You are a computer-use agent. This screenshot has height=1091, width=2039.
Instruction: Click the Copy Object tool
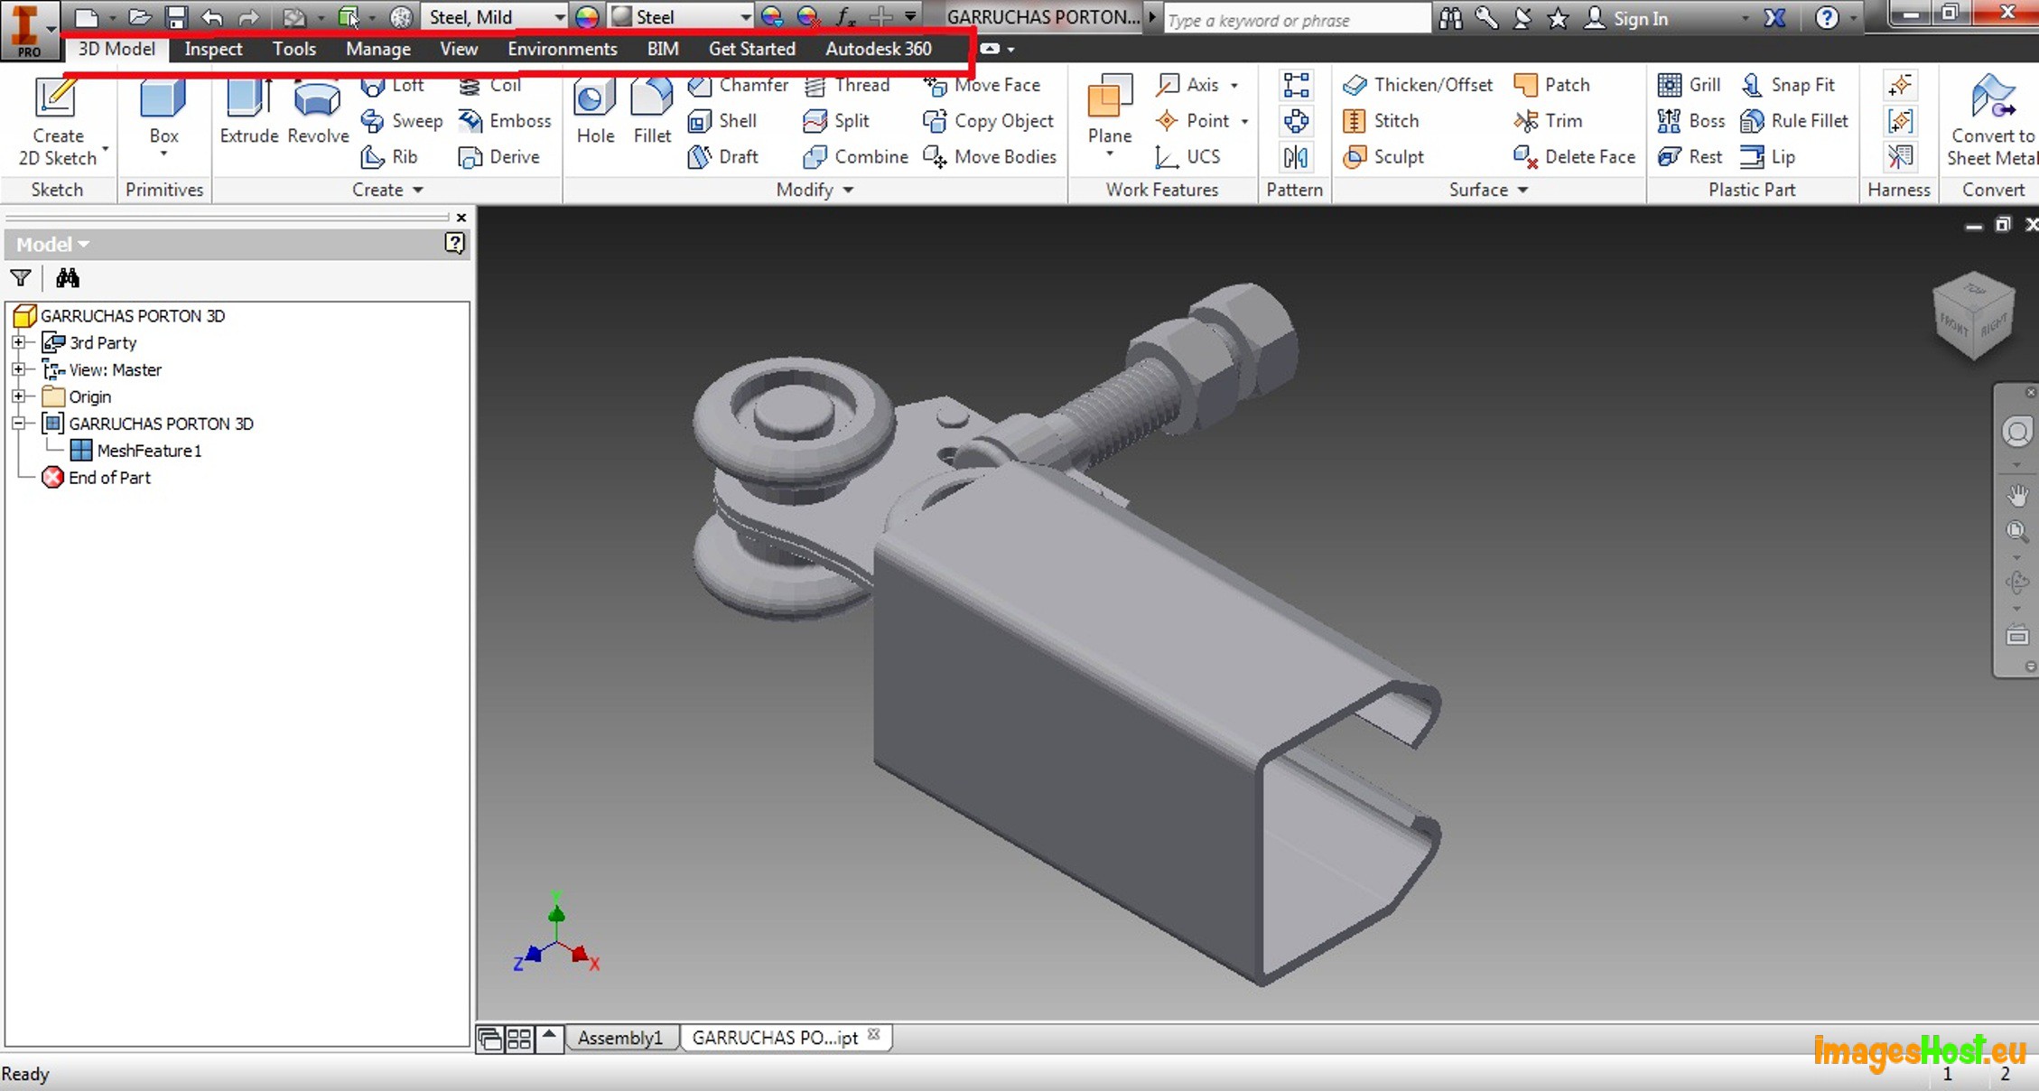coord(988,121)
